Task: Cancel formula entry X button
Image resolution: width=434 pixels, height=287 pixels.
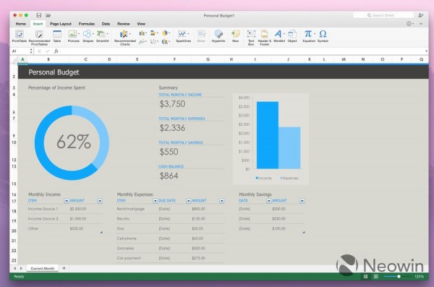Action: (x=39, y=51)
